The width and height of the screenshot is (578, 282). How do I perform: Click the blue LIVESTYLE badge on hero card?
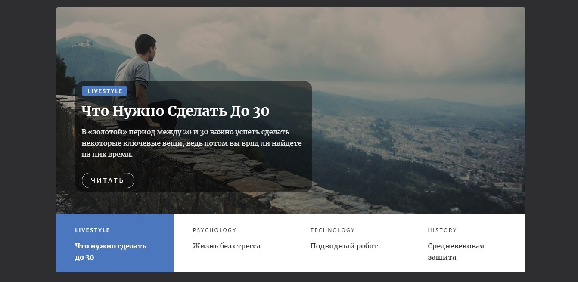click(x=105, y=91)
